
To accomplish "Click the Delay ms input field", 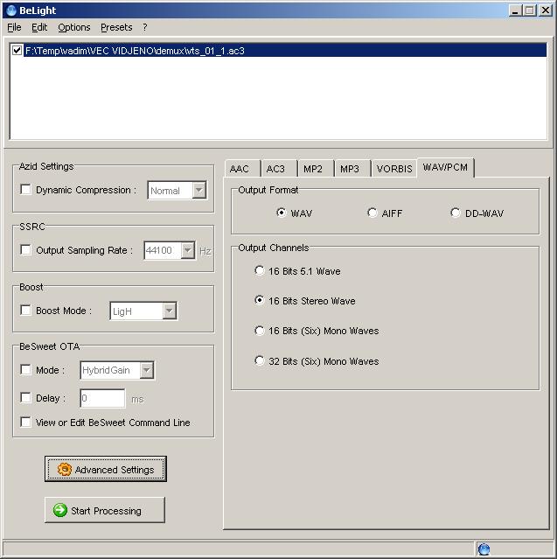I will pos(102,398).
